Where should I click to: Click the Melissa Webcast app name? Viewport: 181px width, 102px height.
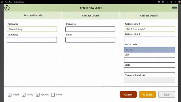click(19, 2)
